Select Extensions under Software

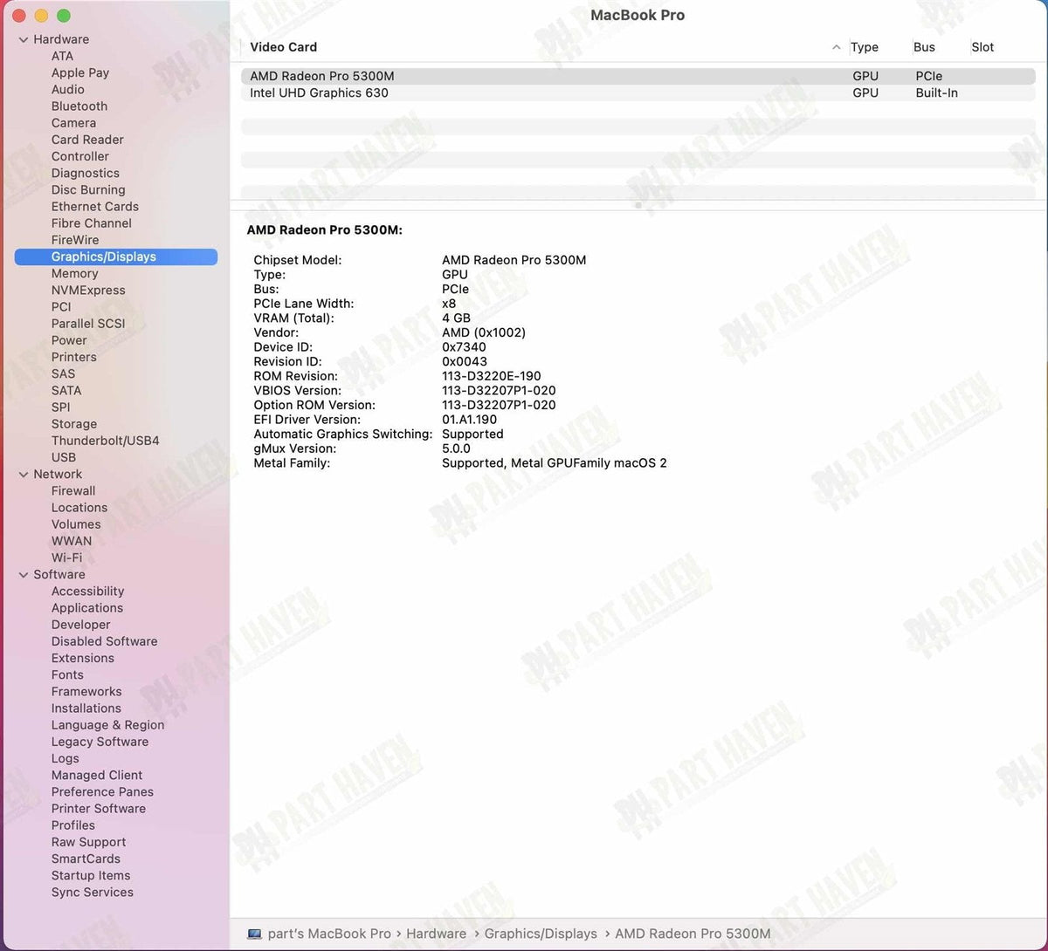coord(83,658)
